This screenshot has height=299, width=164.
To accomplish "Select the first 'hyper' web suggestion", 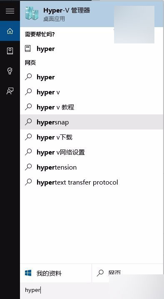I will tap(92, 77).
